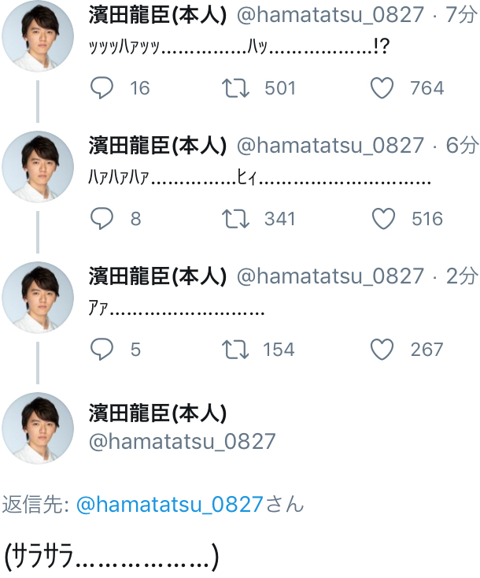Open the 濱田龍臣(本人) name on the main tweet
The width and height of the screenshot is (480, 578).
157,412
